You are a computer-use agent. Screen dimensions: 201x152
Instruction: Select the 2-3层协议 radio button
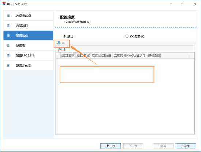tap(127, 36)
